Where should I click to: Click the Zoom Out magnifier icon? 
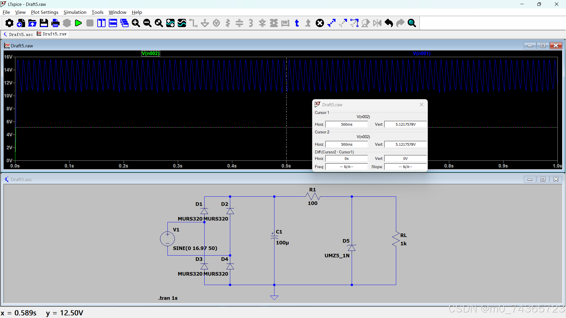147,23
